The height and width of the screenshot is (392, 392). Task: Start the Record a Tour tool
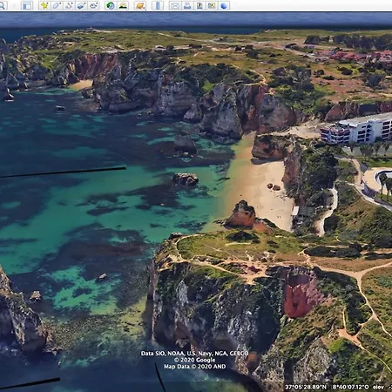click(x=93, y=5)
